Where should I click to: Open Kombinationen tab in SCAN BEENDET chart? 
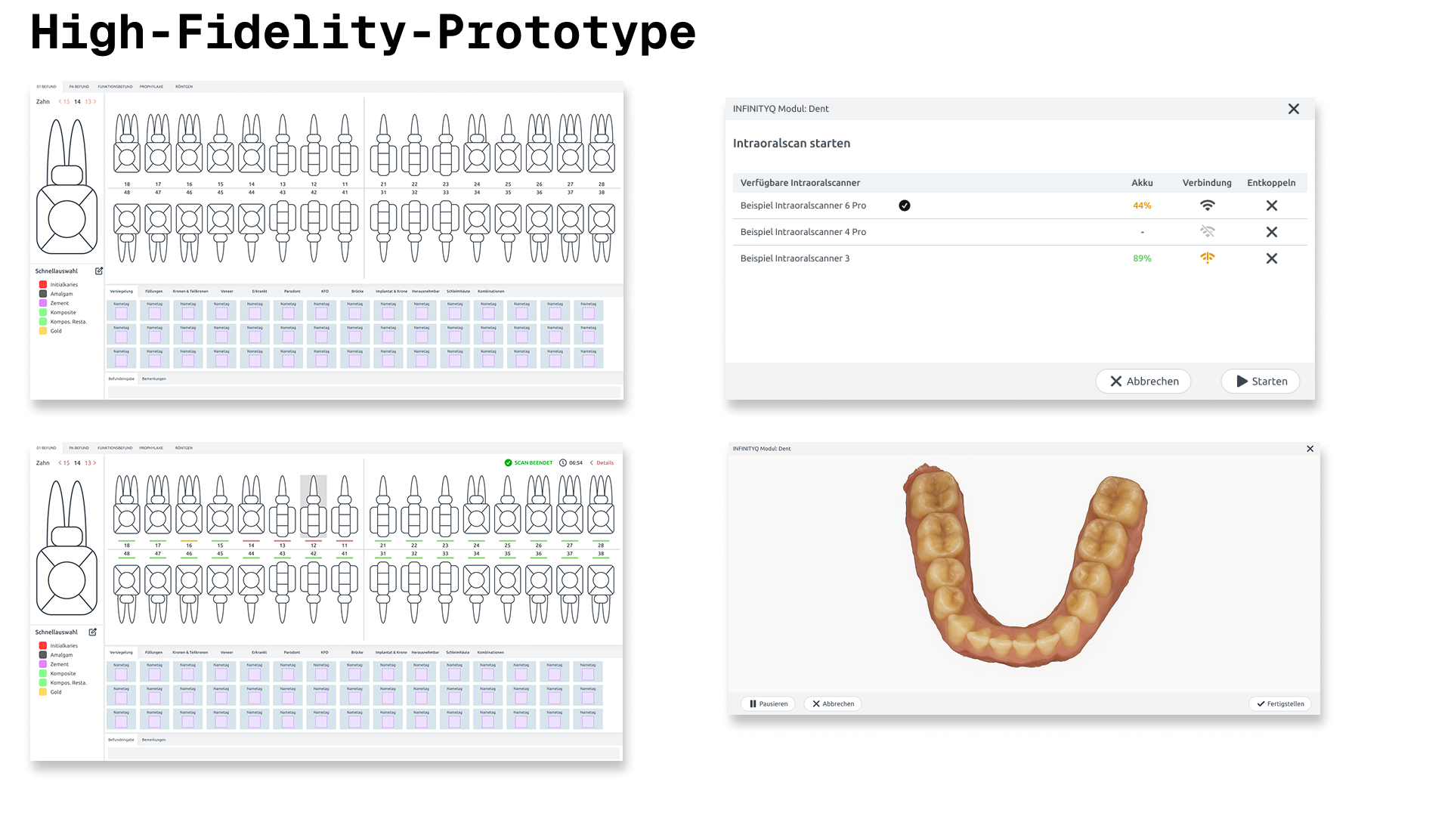tap(490, 652)
